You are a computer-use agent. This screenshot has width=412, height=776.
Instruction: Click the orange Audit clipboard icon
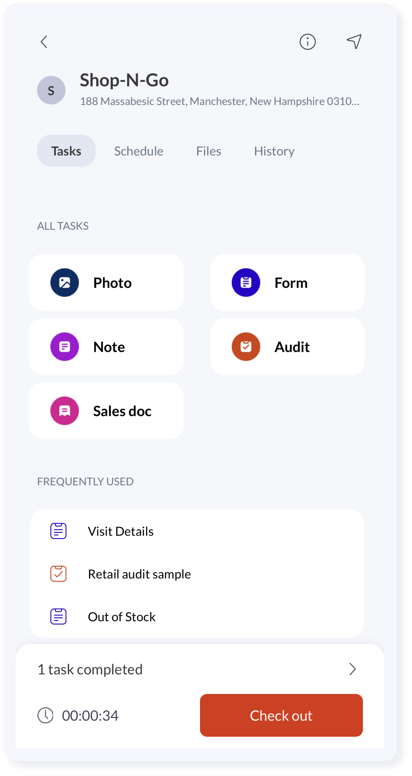[246, 347]
